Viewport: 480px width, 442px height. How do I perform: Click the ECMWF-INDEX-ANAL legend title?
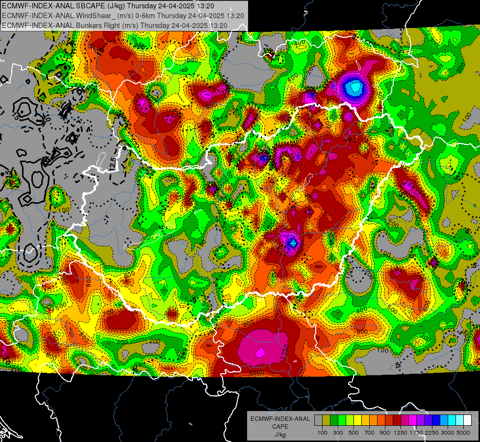click(280, 419)
